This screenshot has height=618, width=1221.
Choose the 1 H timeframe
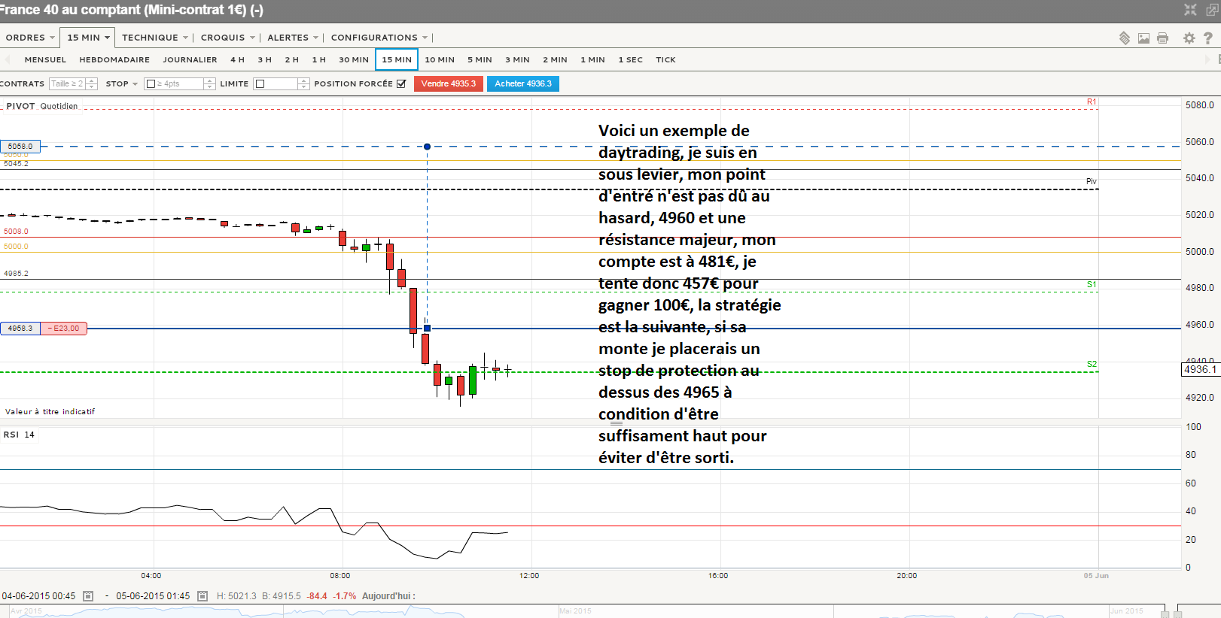[x=318, y=59]
